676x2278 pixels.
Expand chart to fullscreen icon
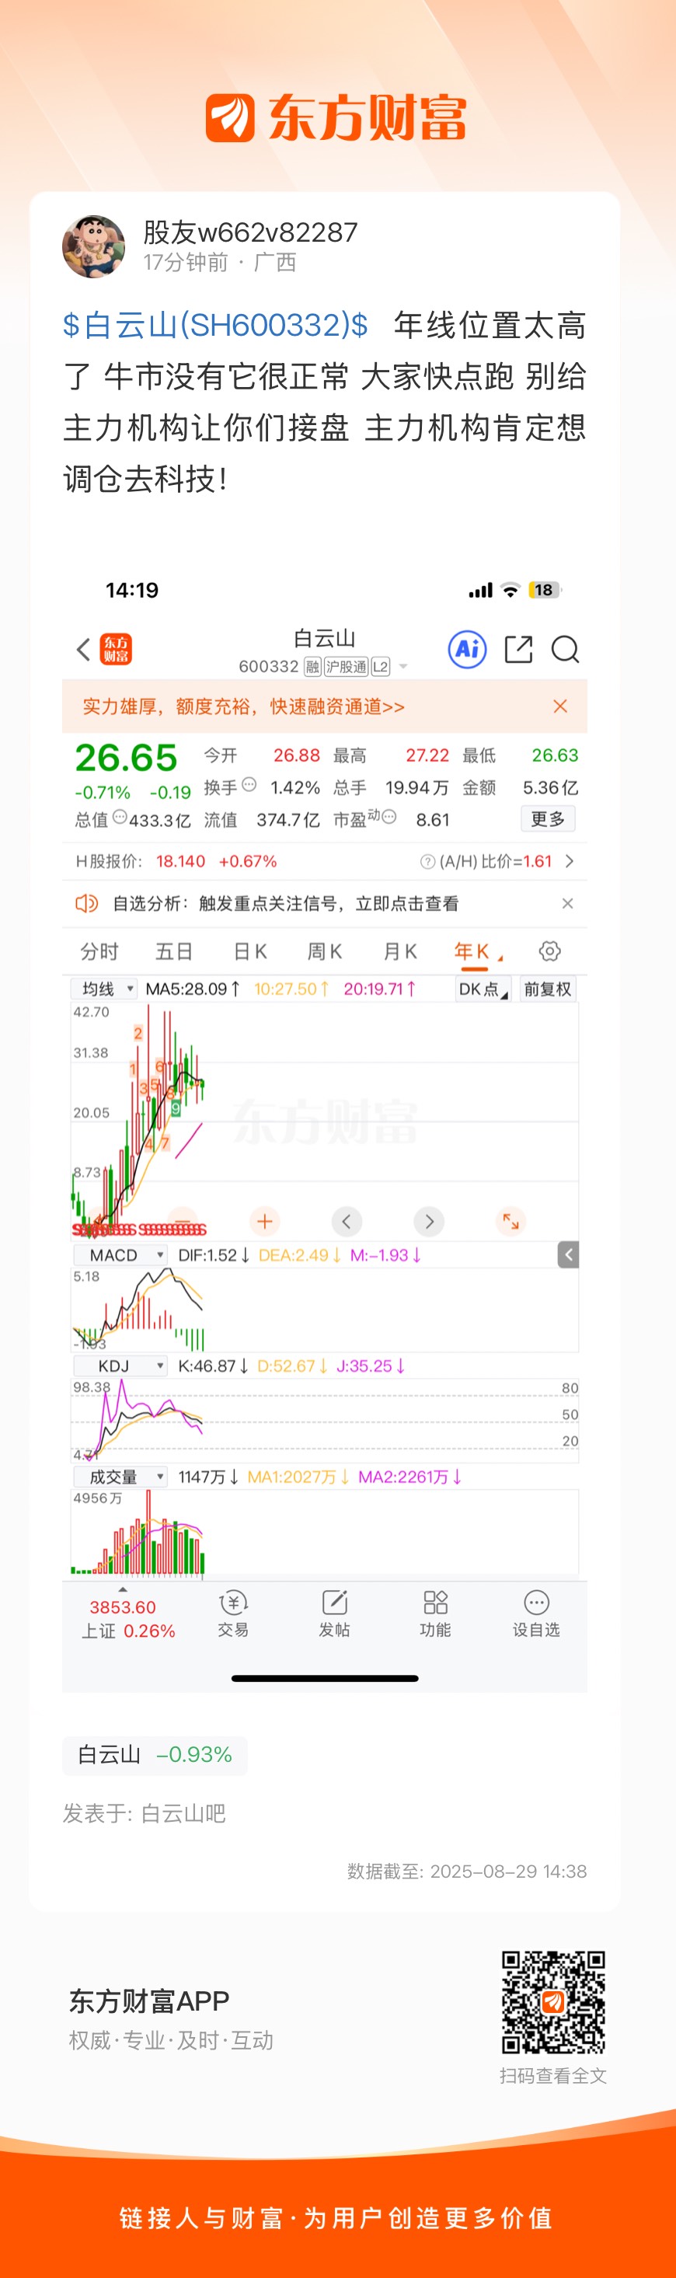pos(511,1221)
